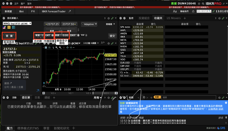This screenshot has height=131, width=228.
Task: Open the 所有 filter dropdown
Action: (x=97, y=98)
